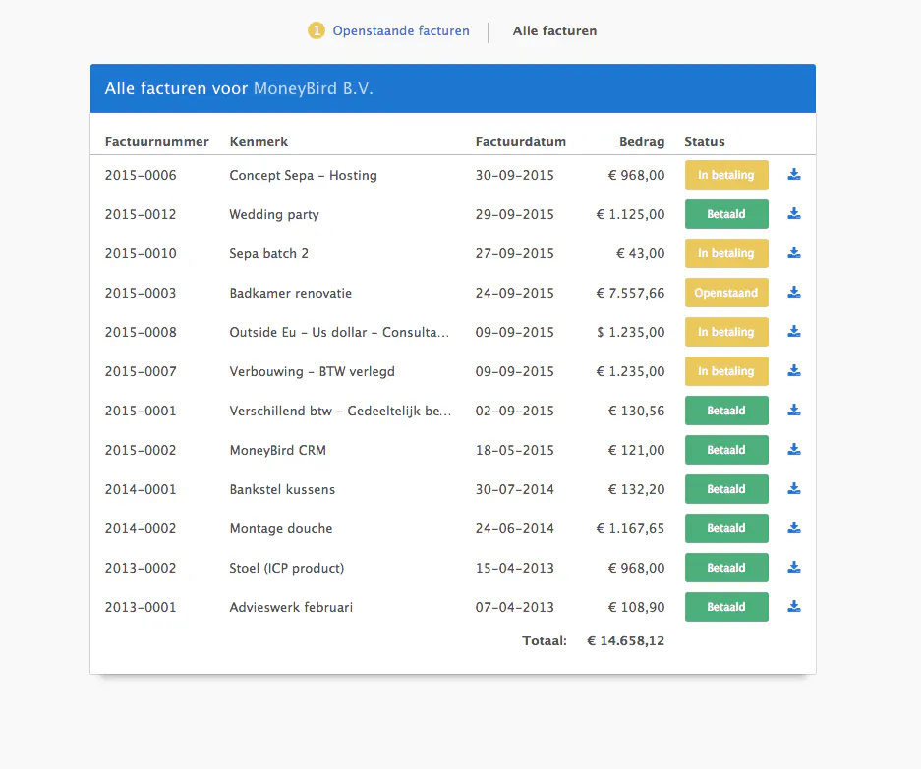
Task: Open MoneyBird B.V. link in header
Action: [314, 88]
